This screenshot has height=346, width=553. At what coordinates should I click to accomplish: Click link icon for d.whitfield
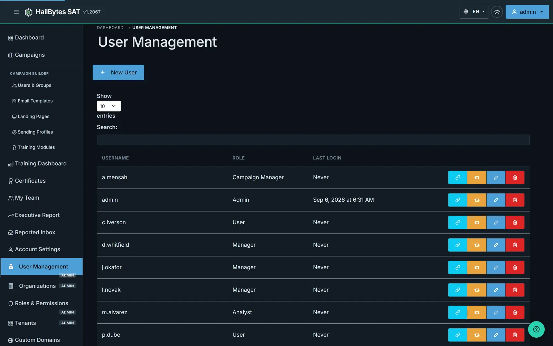point(458,245)
